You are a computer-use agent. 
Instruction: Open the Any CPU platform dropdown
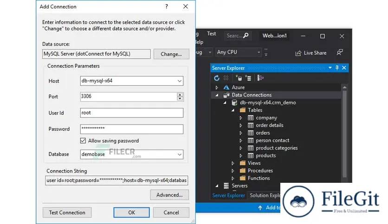[259, 52]
